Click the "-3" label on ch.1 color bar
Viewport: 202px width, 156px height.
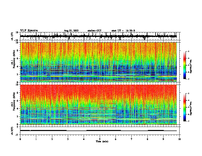(x=188, y=51)
